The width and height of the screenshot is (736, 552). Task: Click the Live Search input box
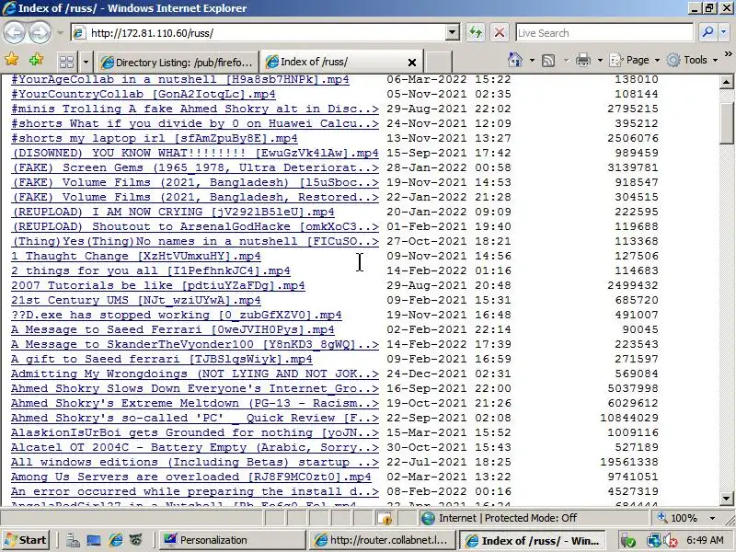click(604, 33)
